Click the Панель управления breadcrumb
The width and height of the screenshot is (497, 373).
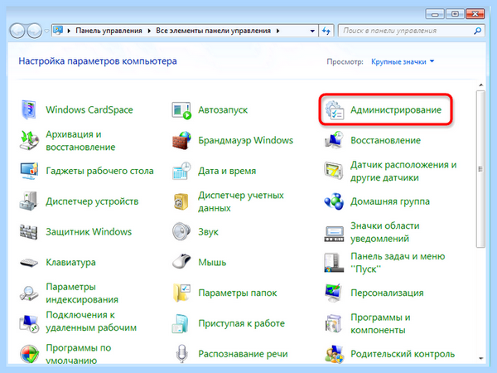109,31
